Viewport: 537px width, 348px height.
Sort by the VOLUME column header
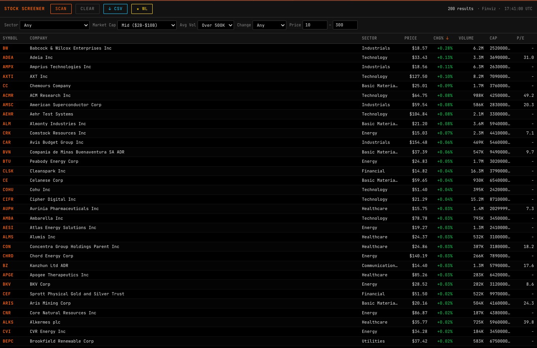point(466,38)
